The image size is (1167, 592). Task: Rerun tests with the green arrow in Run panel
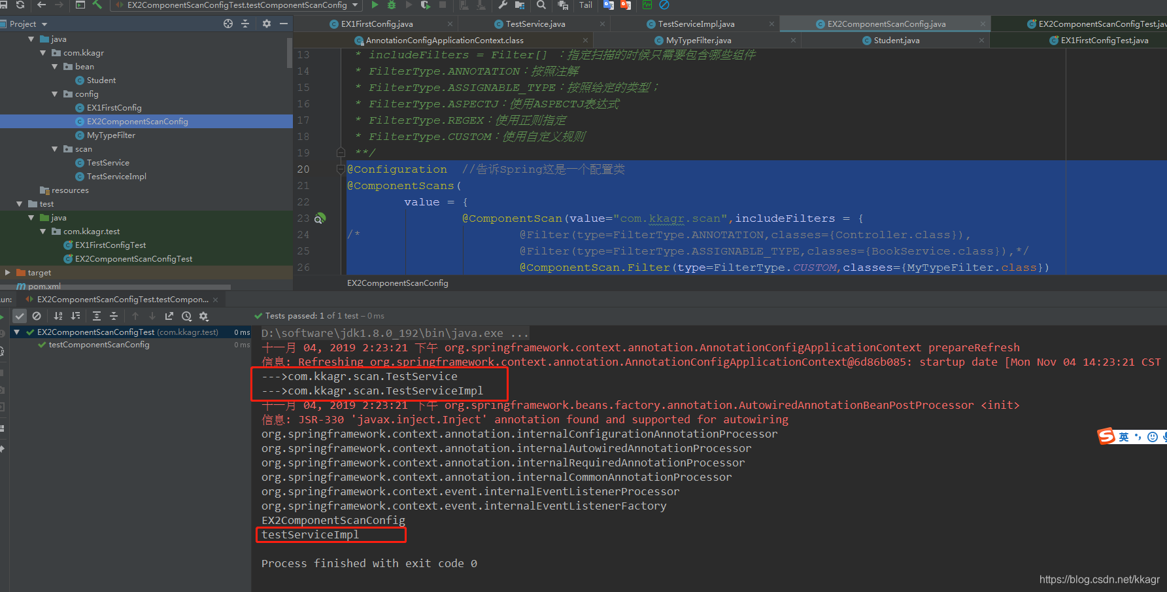point(2,316)
